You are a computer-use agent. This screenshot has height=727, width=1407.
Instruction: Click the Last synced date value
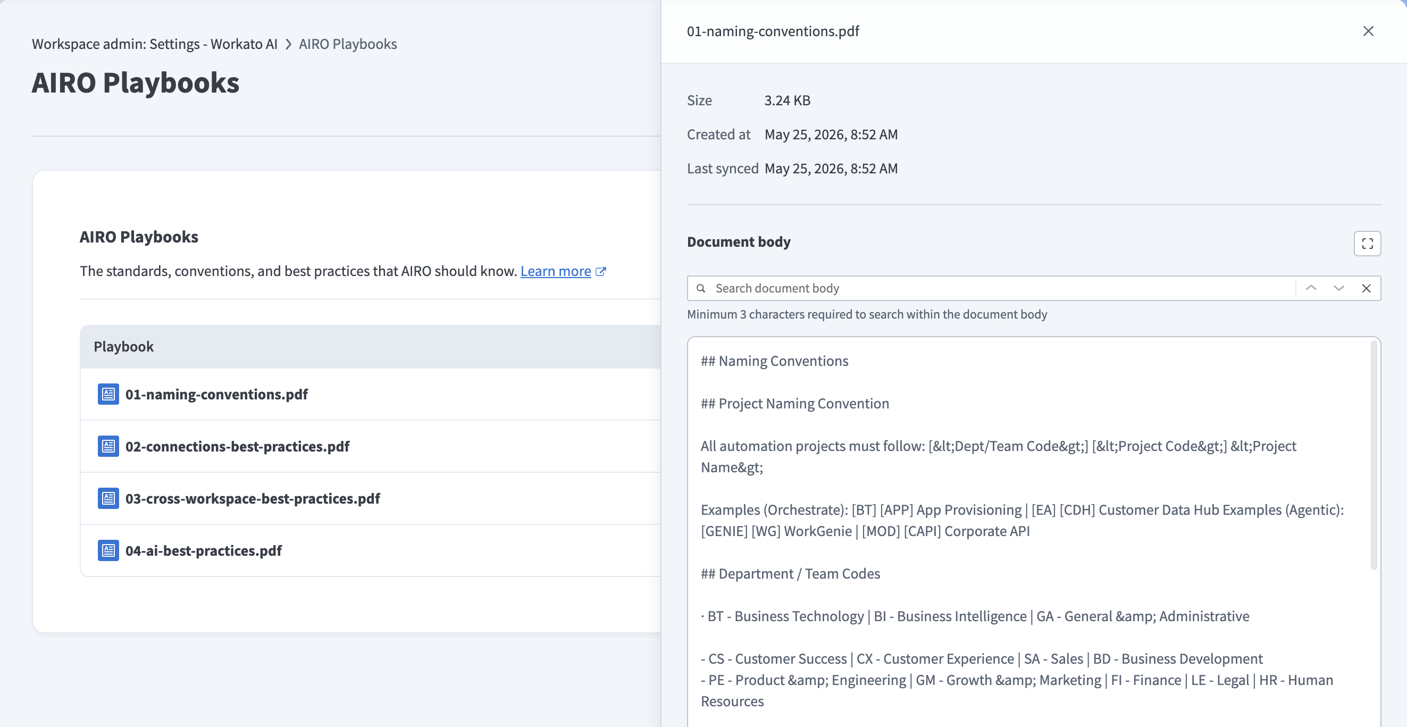click(831, 168)
